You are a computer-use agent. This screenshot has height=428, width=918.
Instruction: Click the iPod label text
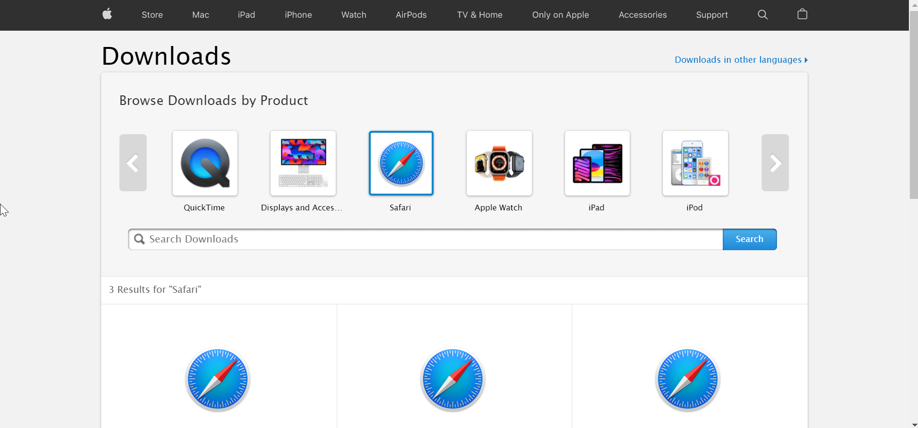tap(694, 208)
